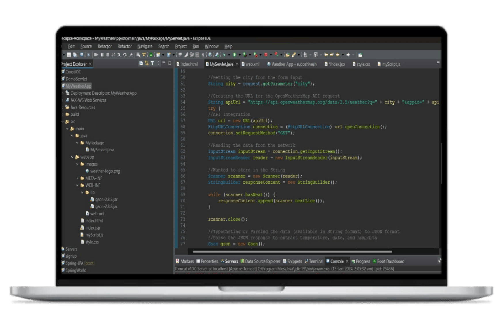The image size is (503, 311).
Task: Click the Back navigation arrow icon
Action: coord(338,55)
